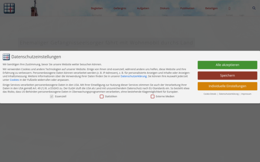This screenshot has height=162, width=260.
Task: Open Individuelle Einstellungen
Action: pos(227,86)
